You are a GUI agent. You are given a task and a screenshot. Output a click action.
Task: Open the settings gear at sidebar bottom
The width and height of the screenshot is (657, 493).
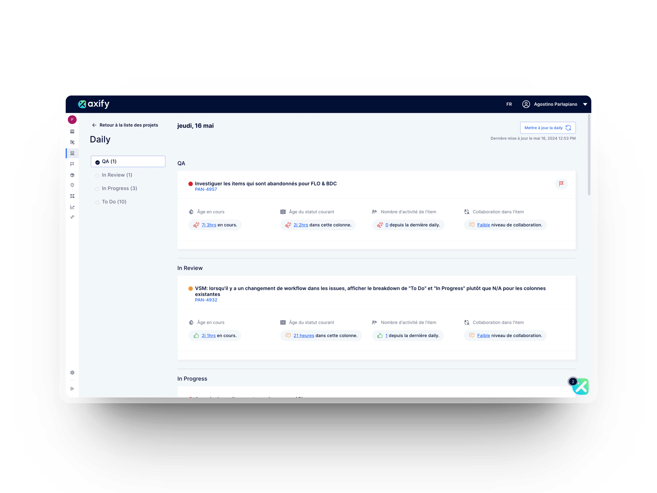pyautogui.click(x=72, y=372)
